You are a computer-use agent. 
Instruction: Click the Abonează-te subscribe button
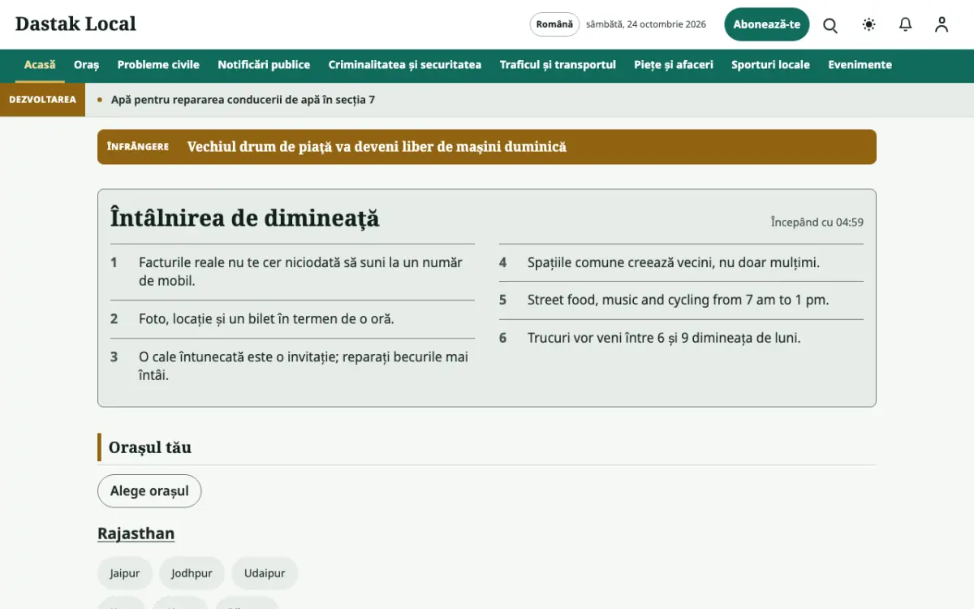pos(767,24)
